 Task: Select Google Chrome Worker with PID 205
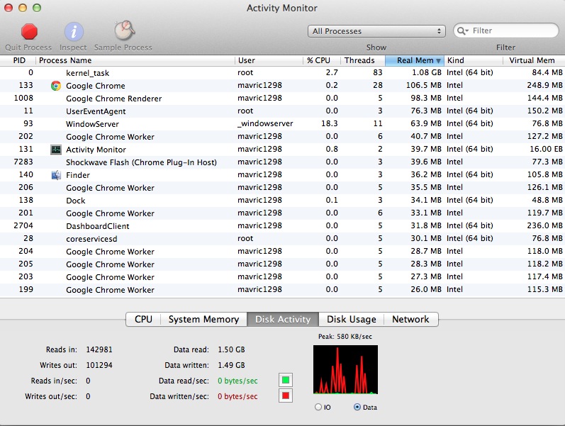pos(282,264)
